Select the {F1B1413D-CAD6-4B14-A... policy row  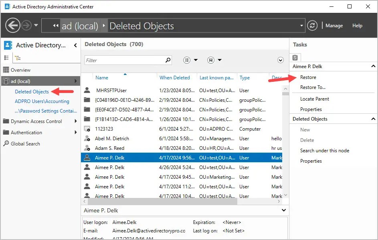point(182,119)
